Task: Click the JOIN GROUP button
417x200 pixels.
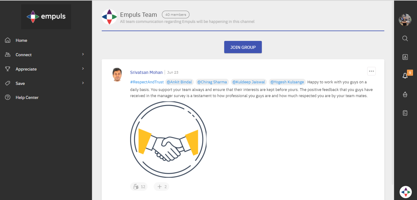Action: coord(243,47)
